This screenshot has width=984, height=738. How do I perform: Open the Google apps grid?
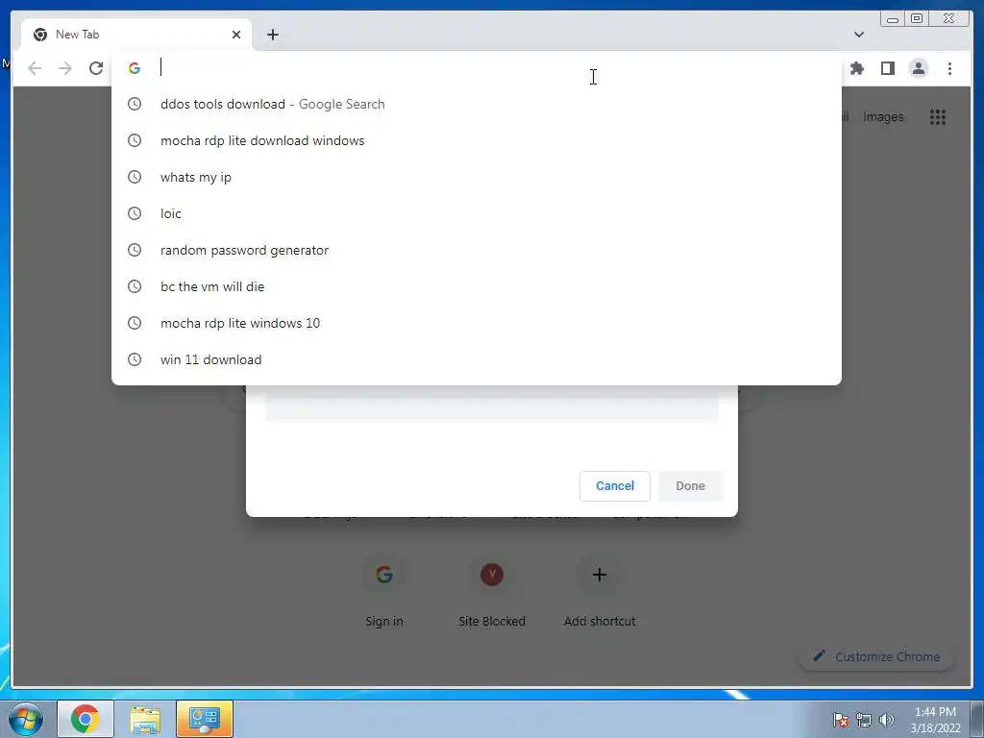pos(938,116)
